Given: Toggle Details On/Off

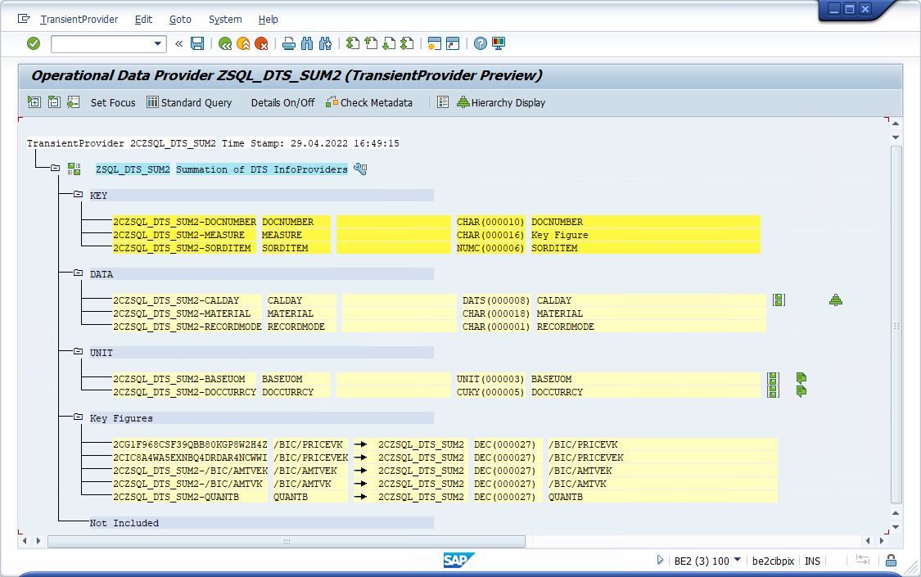Looking at the screenshot, I should (x=282, y=103).
